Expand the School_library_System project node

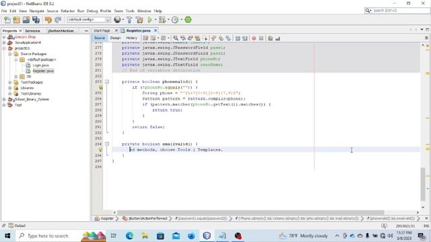tap(4, 99)
